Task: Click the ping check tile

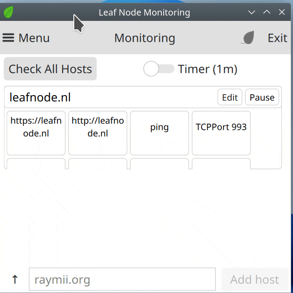Action: point(159,132)
